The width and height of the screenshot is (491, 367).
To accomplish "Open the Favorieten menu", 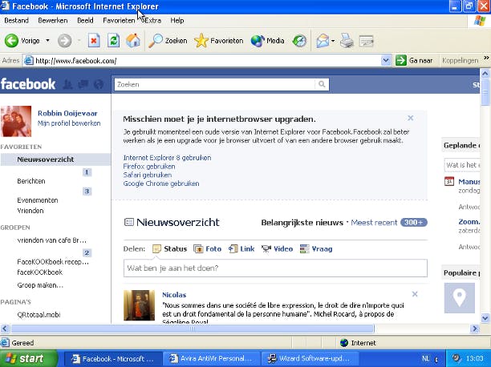I will click(x=119, y=20).
